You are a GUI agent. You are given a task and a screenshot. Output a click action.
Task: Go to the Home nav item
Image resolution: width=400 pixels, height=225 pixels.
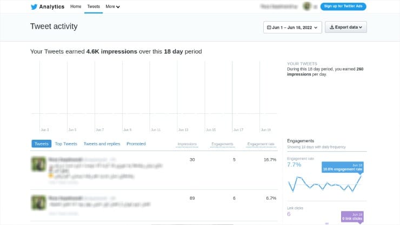click(76, 6)
